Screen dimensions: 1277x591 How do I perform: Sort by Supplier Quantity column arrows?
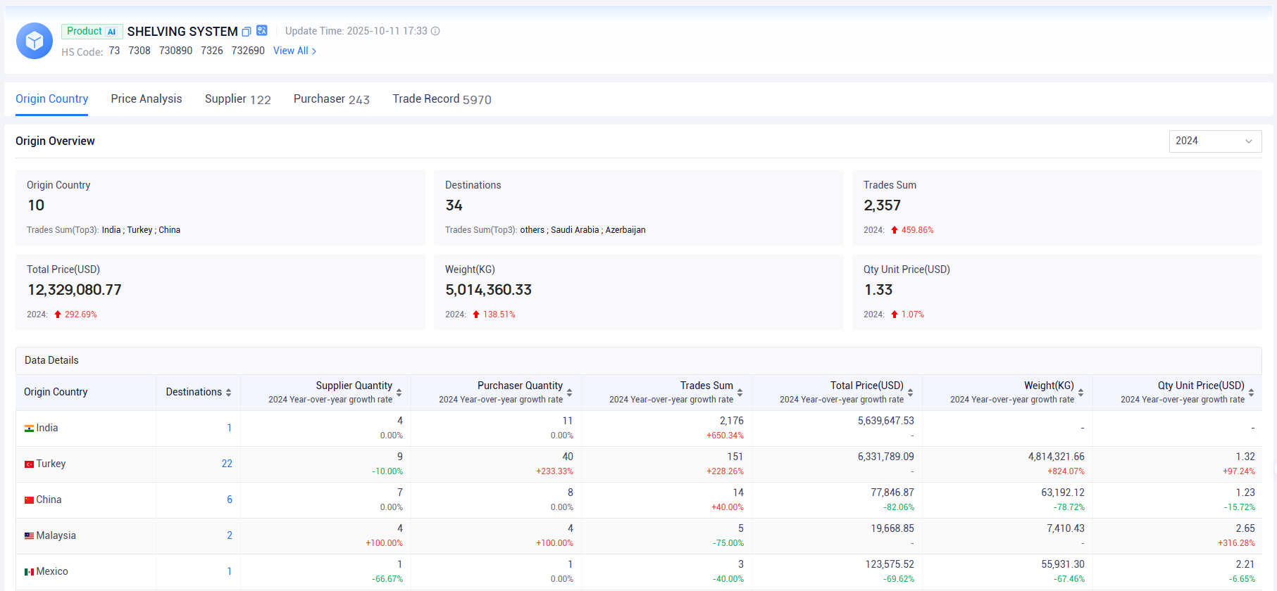[x=399, y=393]
